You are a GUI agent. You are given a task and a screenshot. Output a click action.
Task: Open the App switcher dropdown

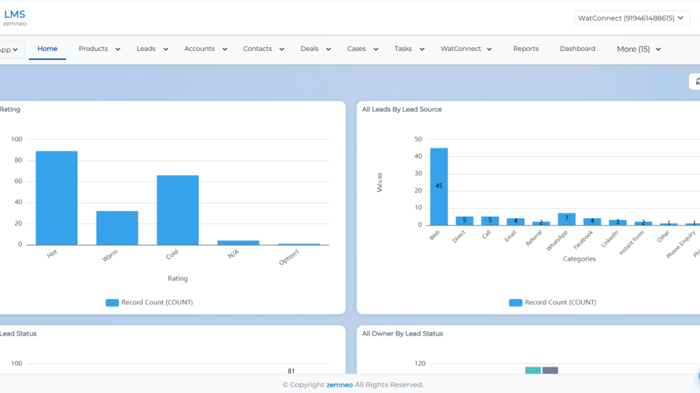10,49
